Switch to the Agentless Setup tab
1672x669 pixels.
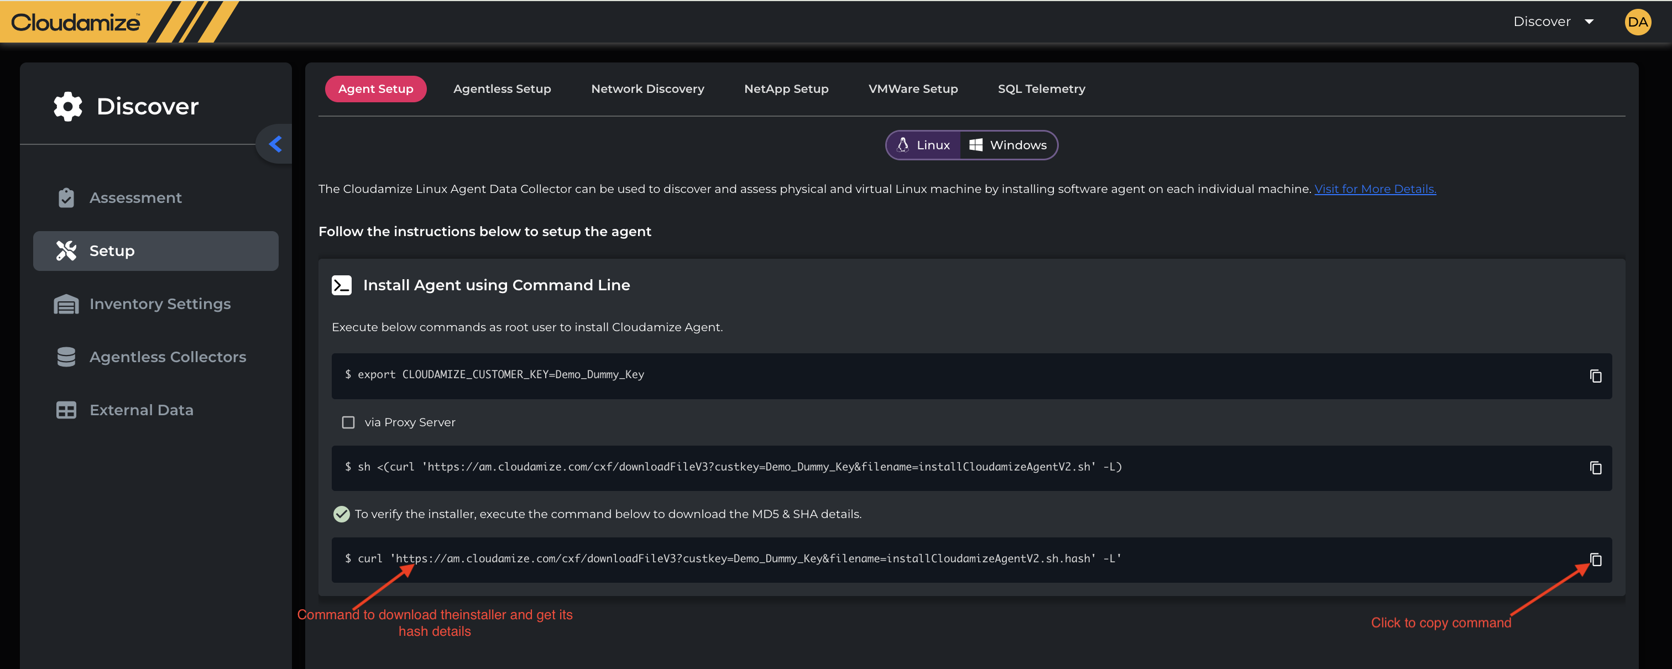coord(501,89)
